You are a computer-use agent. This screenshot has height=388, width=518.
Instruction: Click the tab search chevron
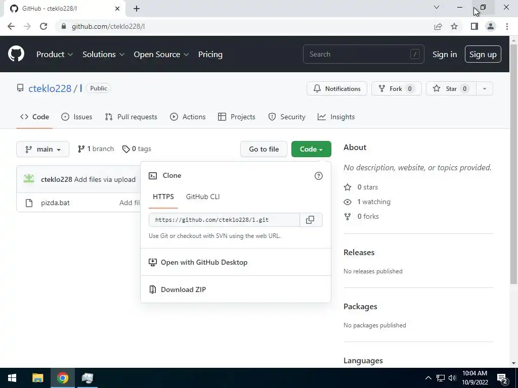click(437, 7)
